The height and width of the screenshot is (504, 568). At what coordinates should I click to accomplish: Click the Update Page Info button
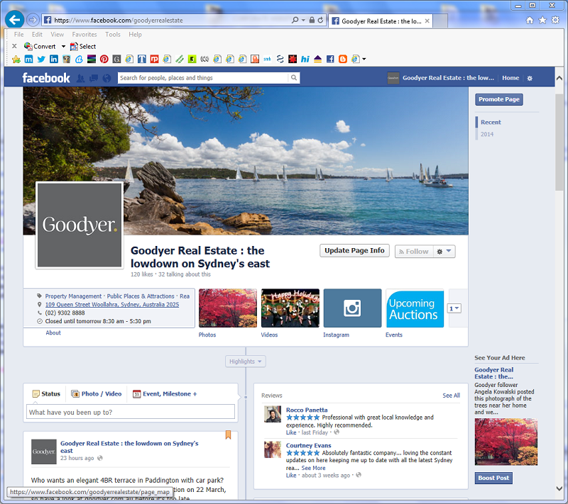[354, 250]
